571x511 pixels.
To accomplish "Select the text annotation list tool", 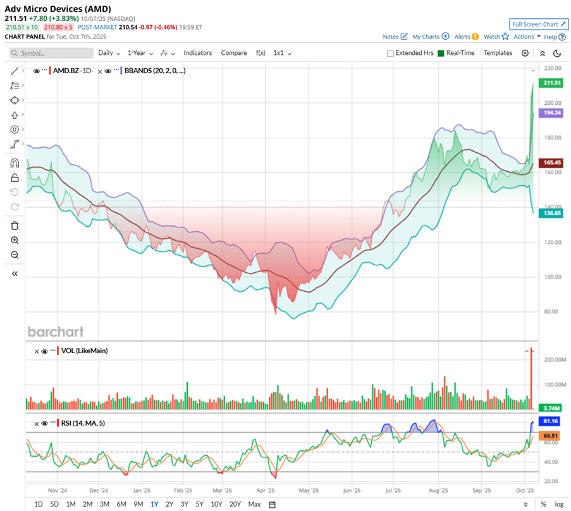I will coord(15,86).
